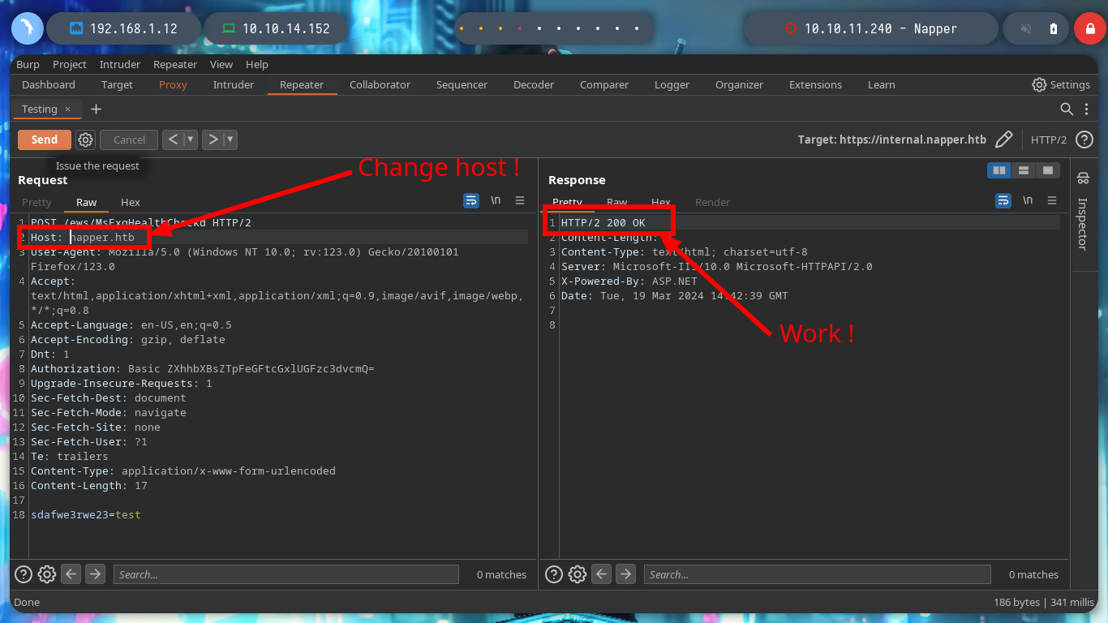Click the HTTP/2 protocol selector

point(1049,140)
